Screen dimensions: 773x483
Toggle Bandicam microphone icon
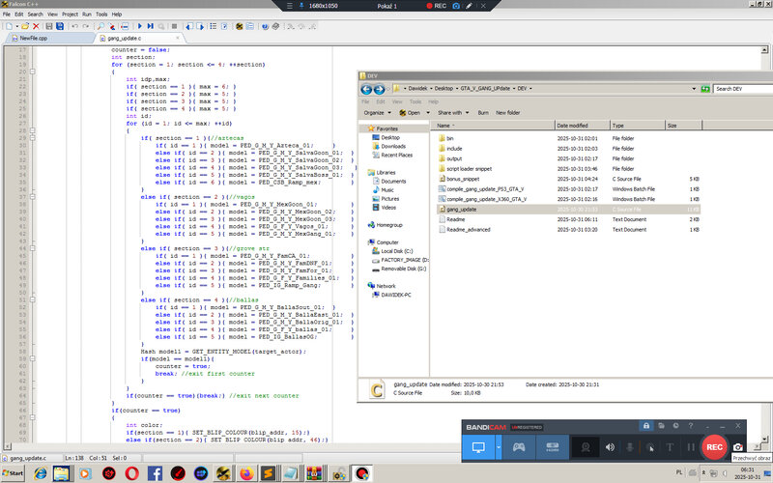click(x=631, y=447)
